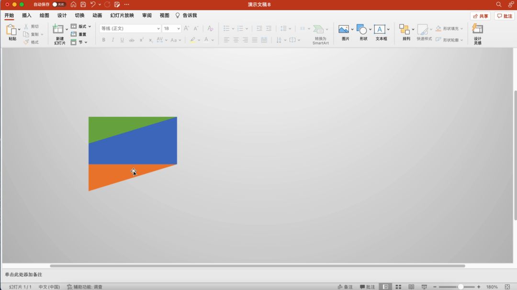517x290 pixels.
Task: Toggle Italic formatting
Action: (x=113, y=40)
